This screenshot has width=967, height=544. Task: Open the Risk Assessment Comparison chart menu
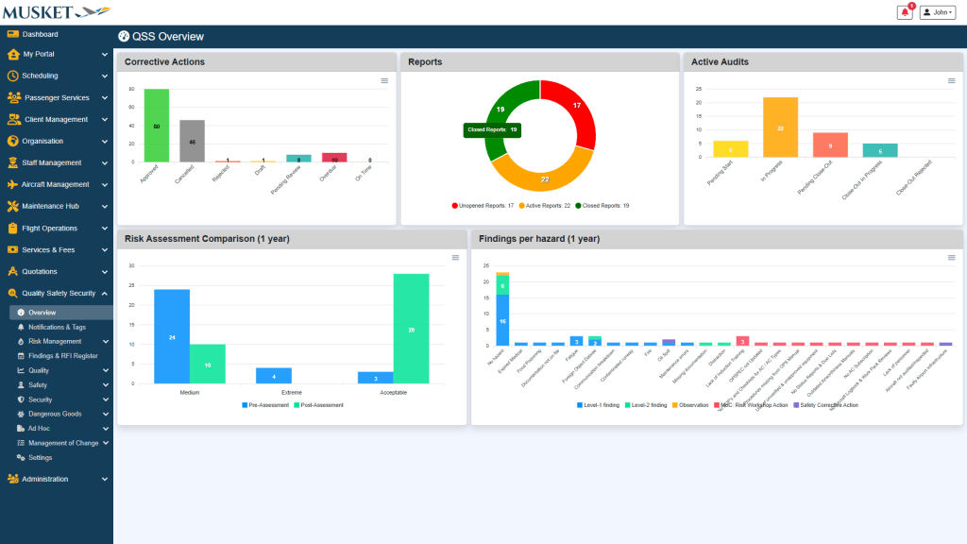click(456, 258)
